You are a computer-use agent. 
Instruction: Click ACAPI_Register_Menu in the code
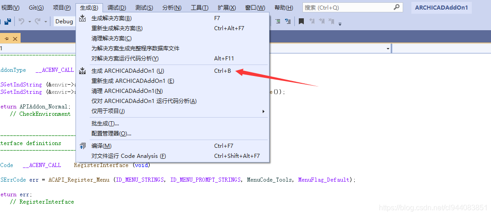[79, 180]
